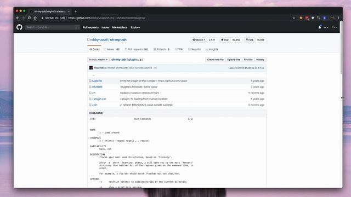Open commit 'z plugin: fix loading from custom location'
This screenshot has height=197, width=351.
point(144,99)
